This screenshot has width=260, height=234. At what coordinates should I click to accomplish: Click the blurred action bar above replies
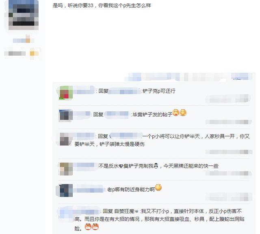[x=189, y=77]
